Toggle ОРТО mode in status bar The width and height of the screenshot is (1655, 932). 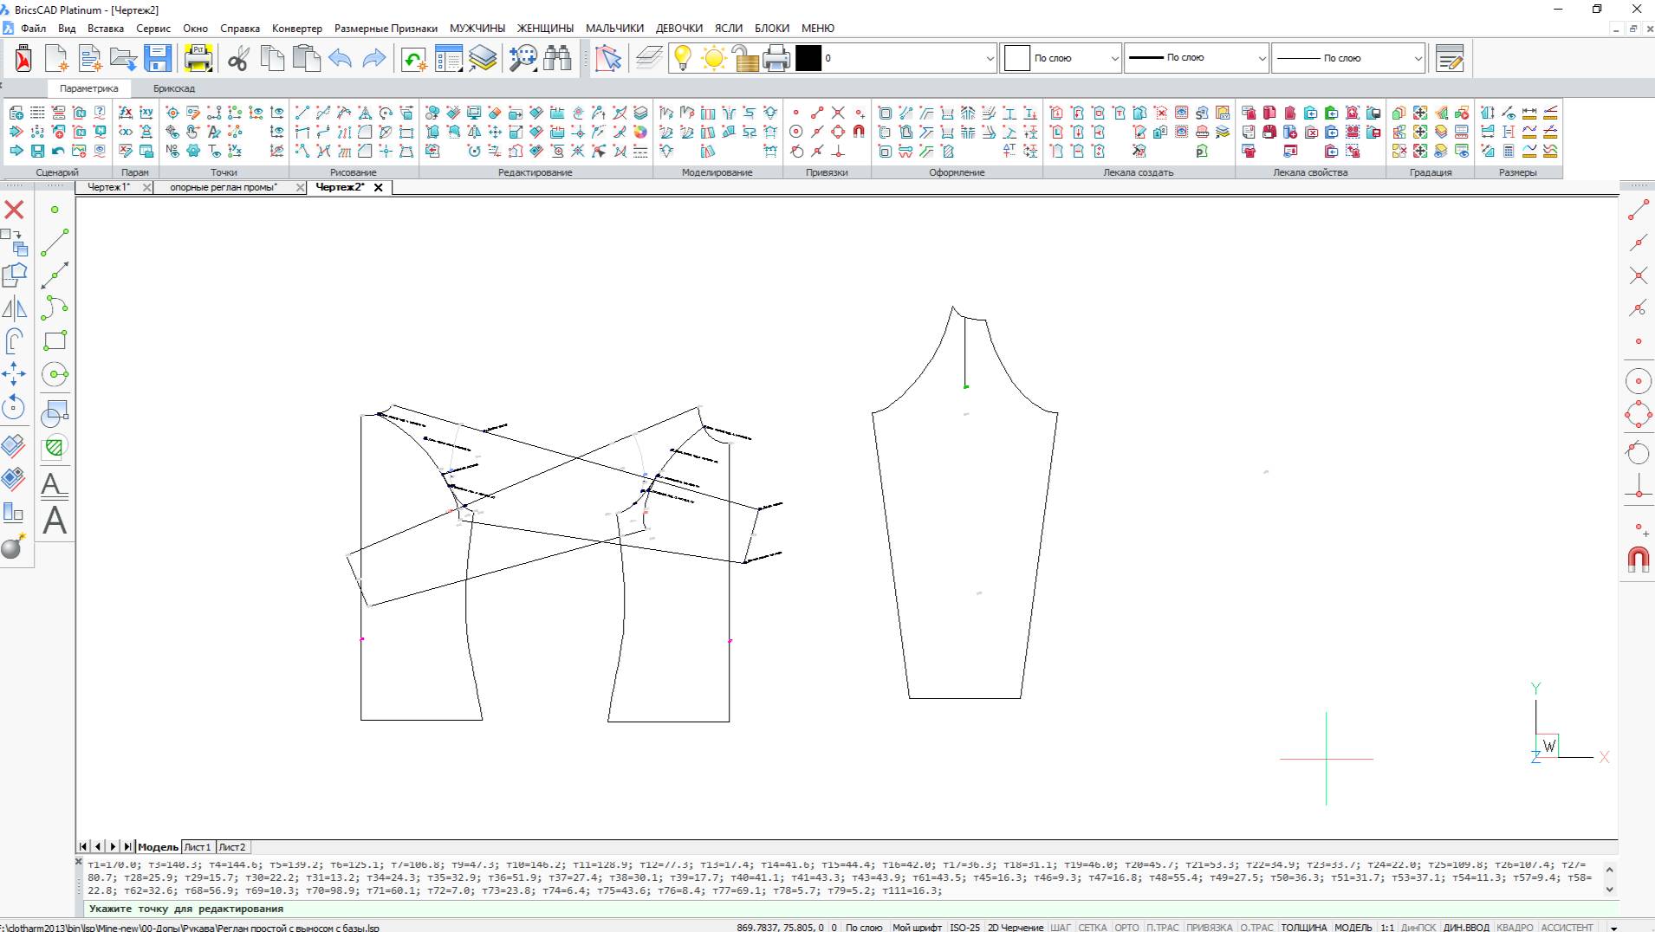[1126, 927]
